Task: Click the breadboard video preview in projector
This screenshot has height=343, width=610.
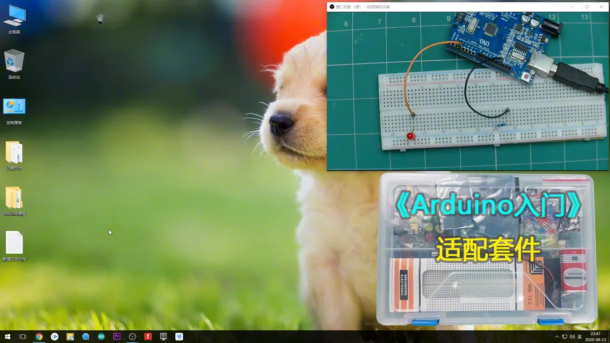Action: [468, 91]
